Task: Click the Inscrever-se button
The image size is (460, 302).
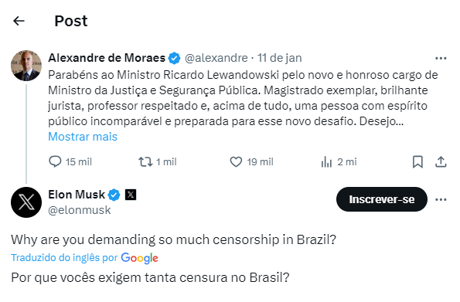Action: click(382, 199)
